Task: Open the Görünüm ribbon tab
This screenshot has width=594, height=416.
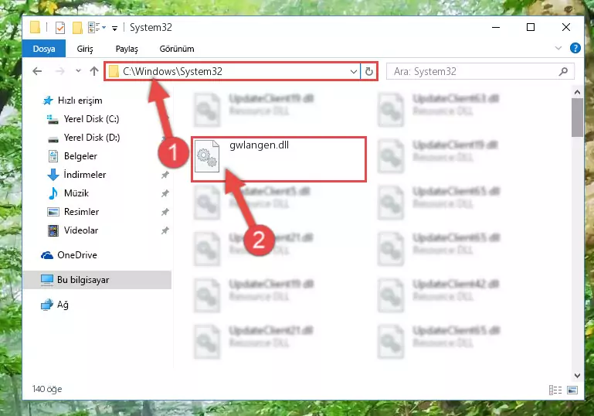Action: 177,49
